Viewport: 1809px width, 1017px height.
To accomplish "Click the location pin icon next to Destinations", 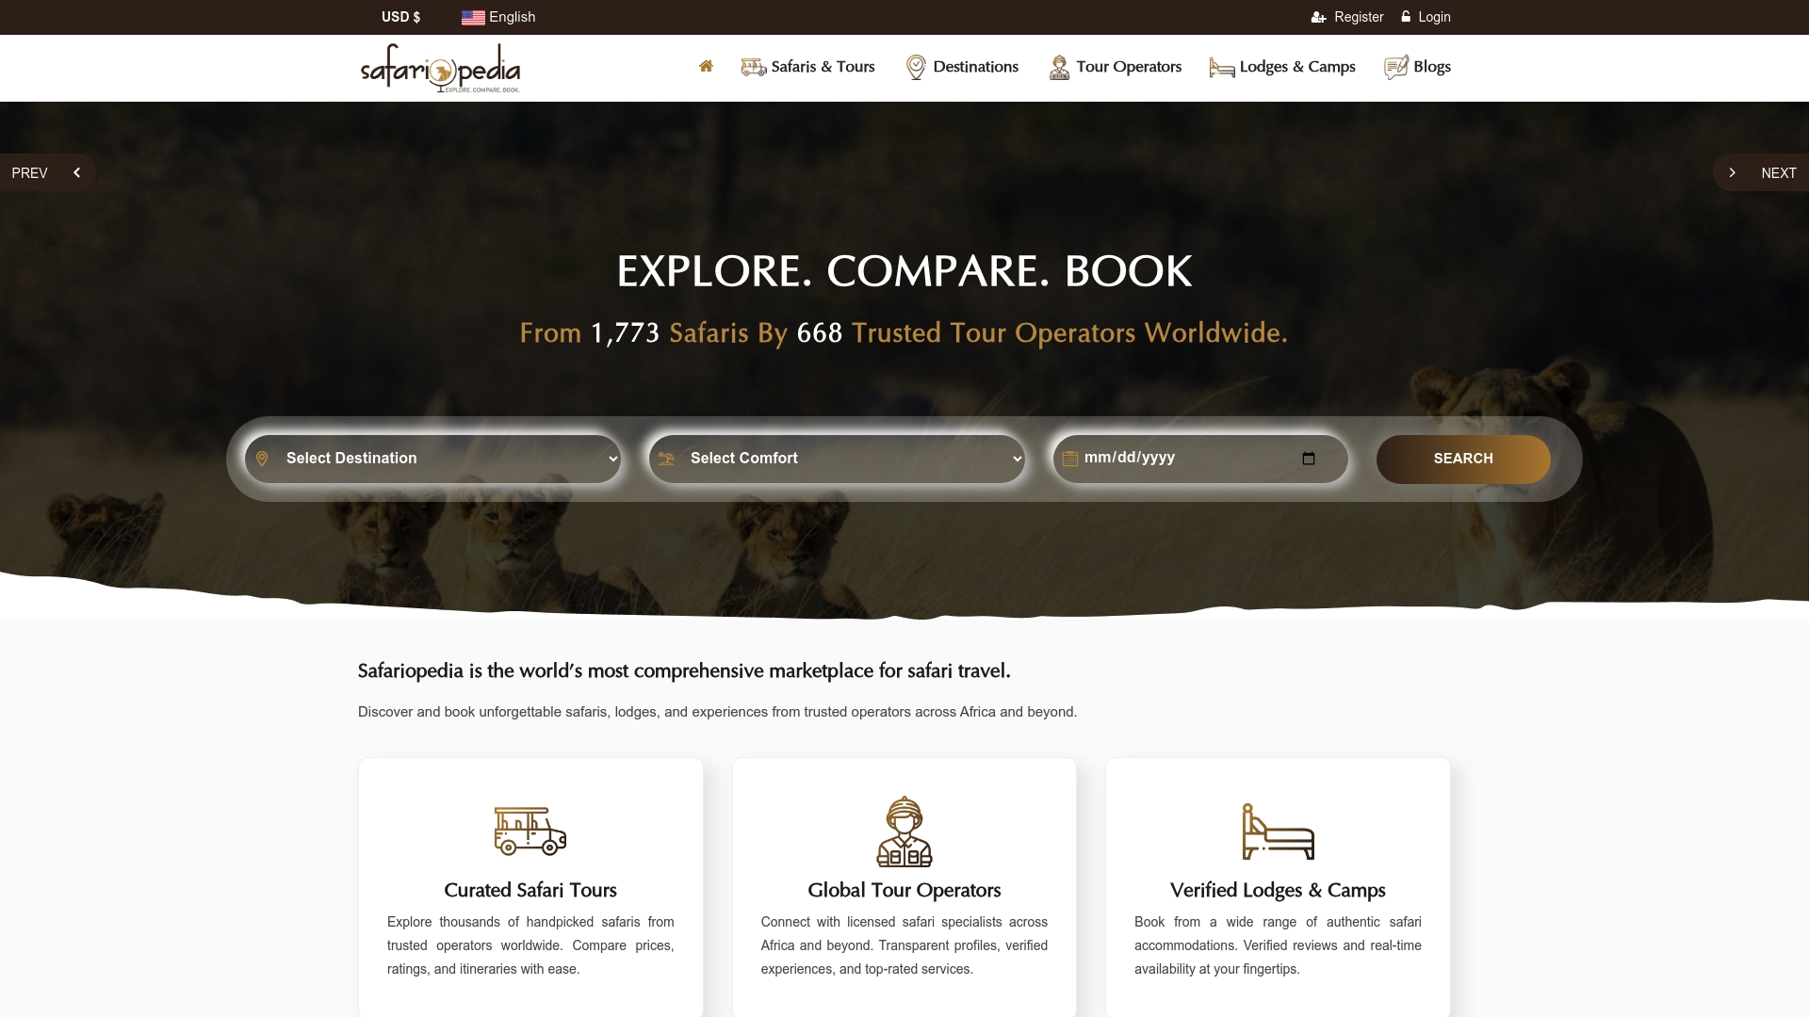I will click(914, 67).
